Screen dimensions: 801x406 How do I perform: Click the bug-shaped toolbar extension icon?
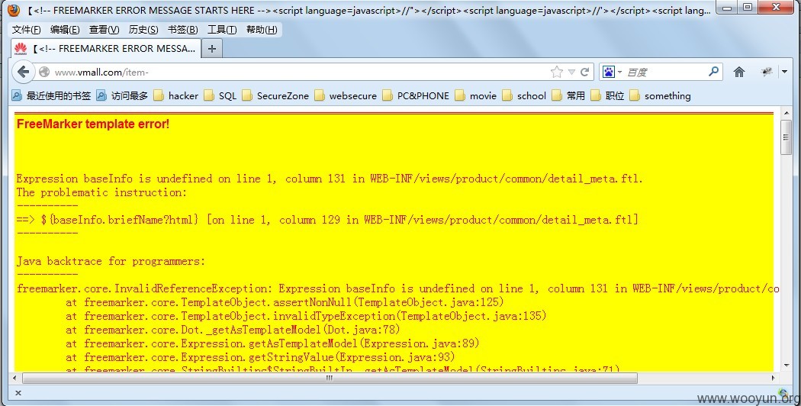(767, 72)
